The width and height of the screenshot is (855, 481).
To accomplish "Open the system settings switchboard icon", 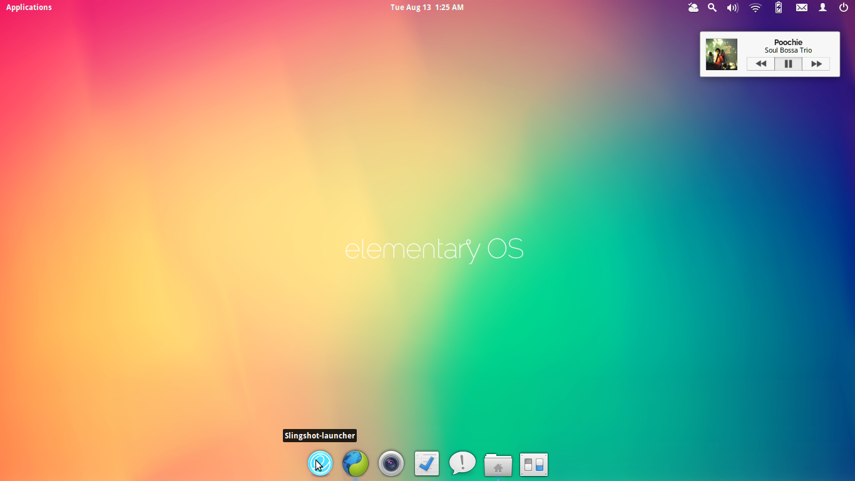I will tap(534, 465).
